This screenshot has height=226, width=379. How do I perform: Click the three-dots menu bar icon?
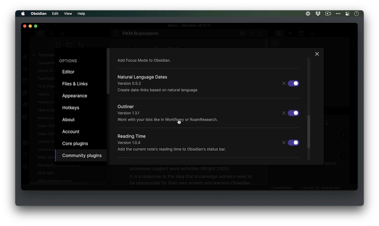click(338, 14)
